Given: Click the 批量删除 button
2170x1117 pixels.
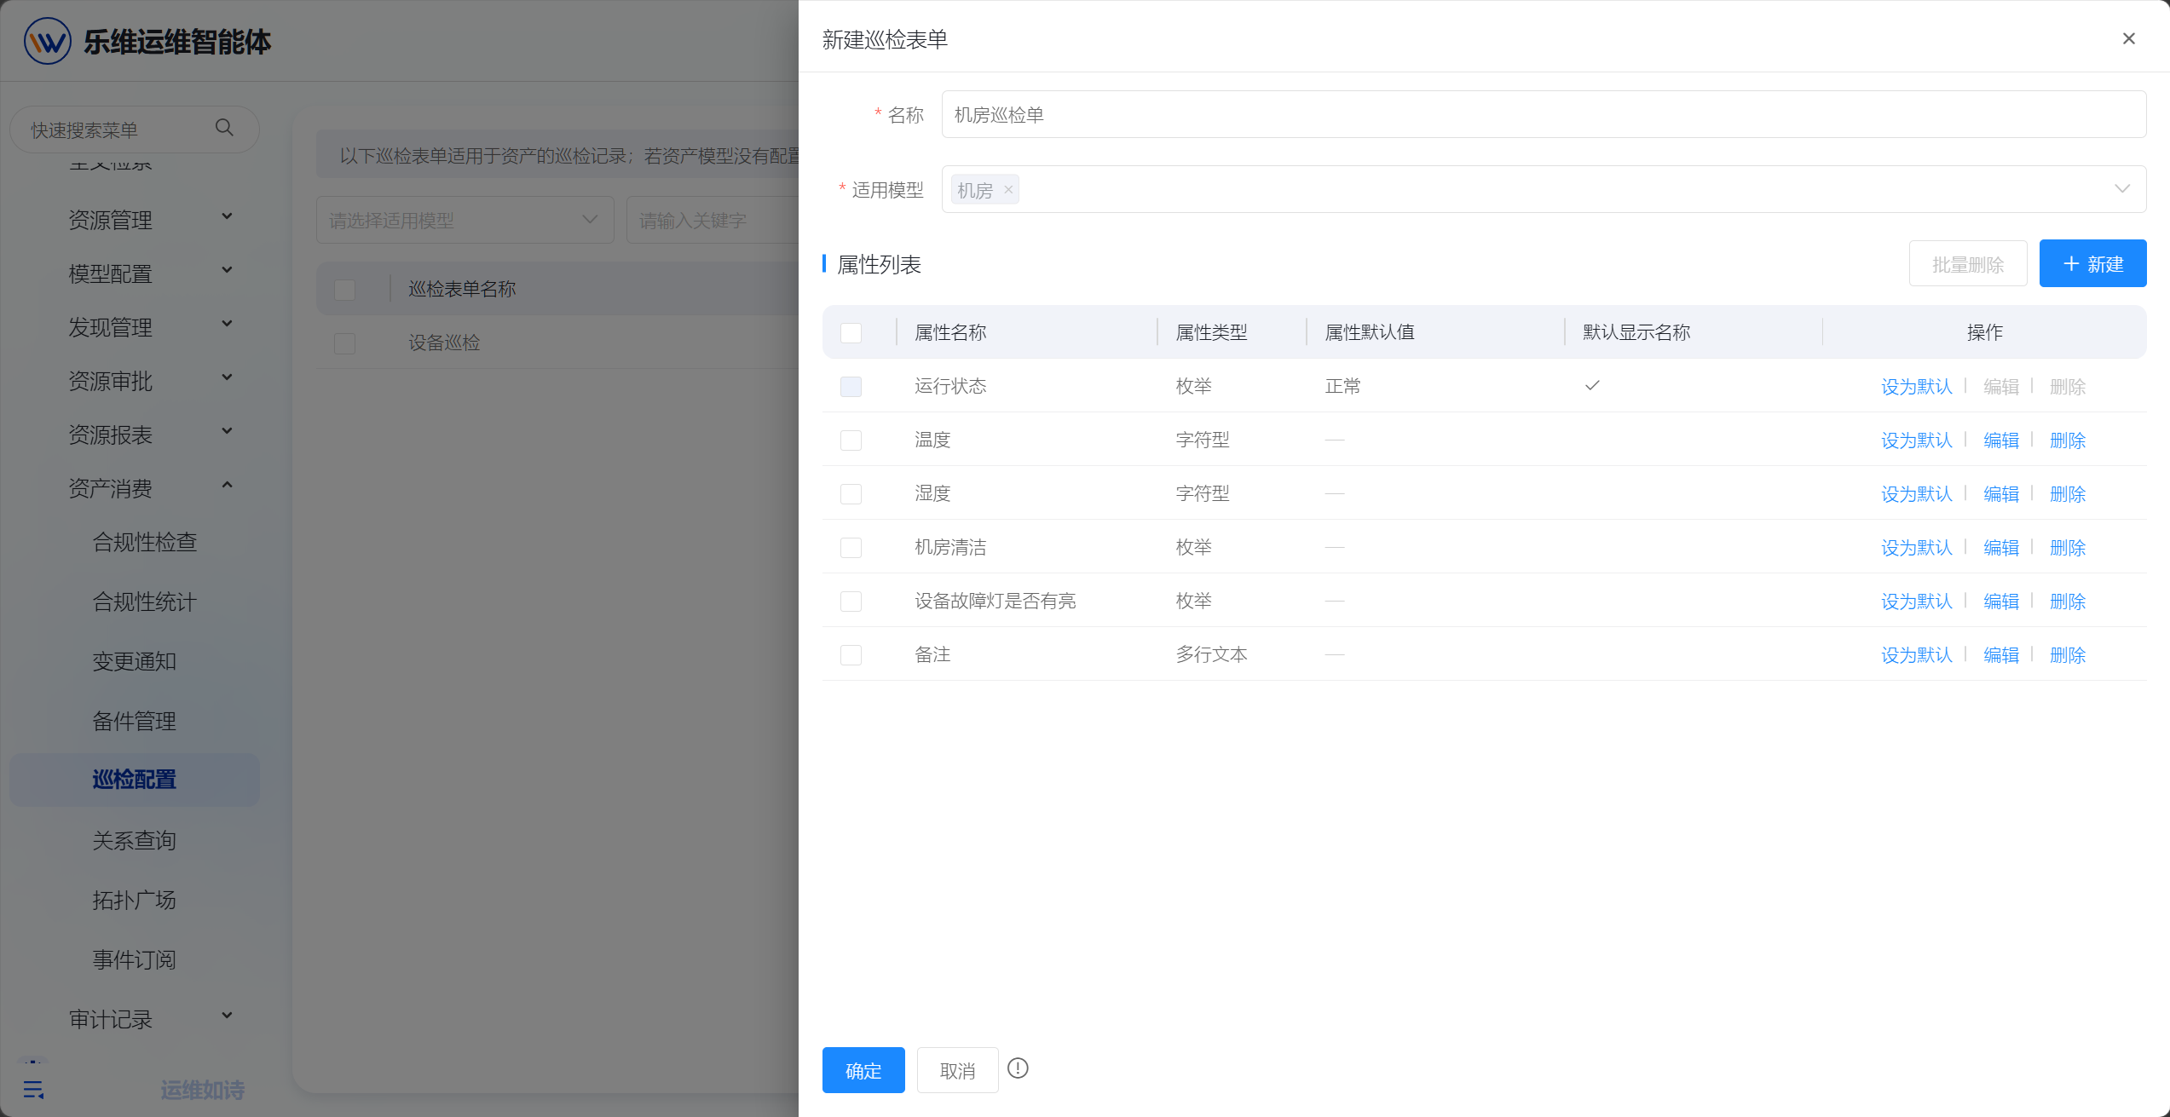Looking at the screenshot, I should 1967,263.
